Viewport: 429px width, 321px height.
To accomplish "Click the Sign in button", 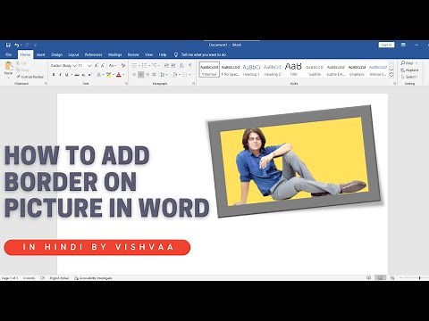I will [386, 45].
